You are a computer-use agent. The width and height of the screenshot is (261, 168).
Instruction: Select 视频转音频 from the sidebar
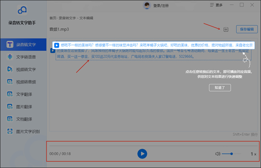[23, 82]
